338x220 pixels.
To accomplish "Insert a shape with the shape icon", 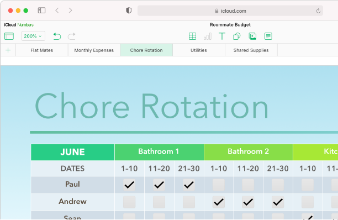I will click(237, 36).
